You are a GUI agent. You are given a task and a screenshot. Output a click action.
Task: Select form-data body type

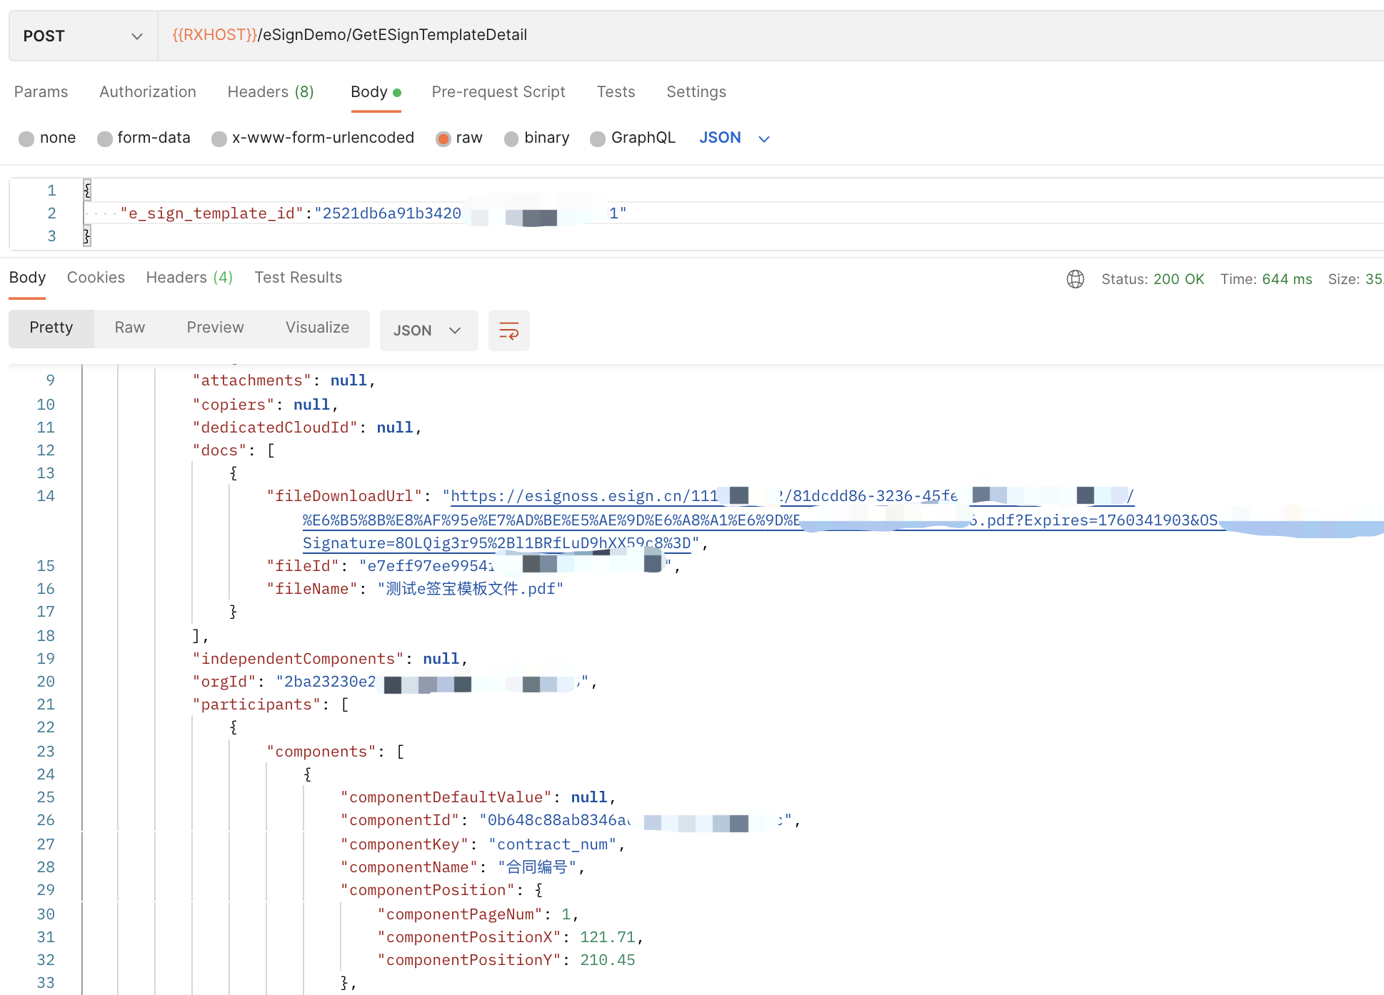pyautogui.click(x=105, y=138)
